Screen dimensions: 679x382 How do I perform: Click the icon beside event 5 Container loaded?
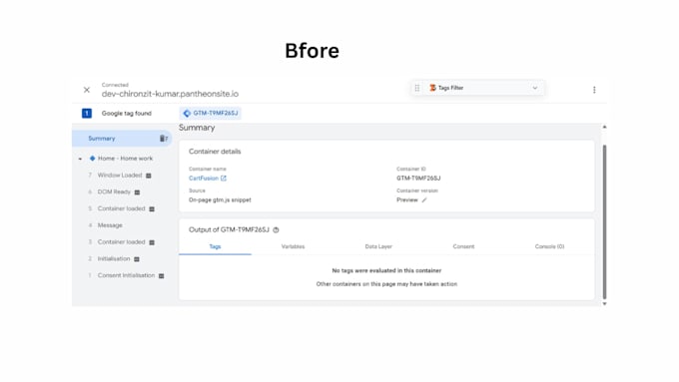[152, 209]
